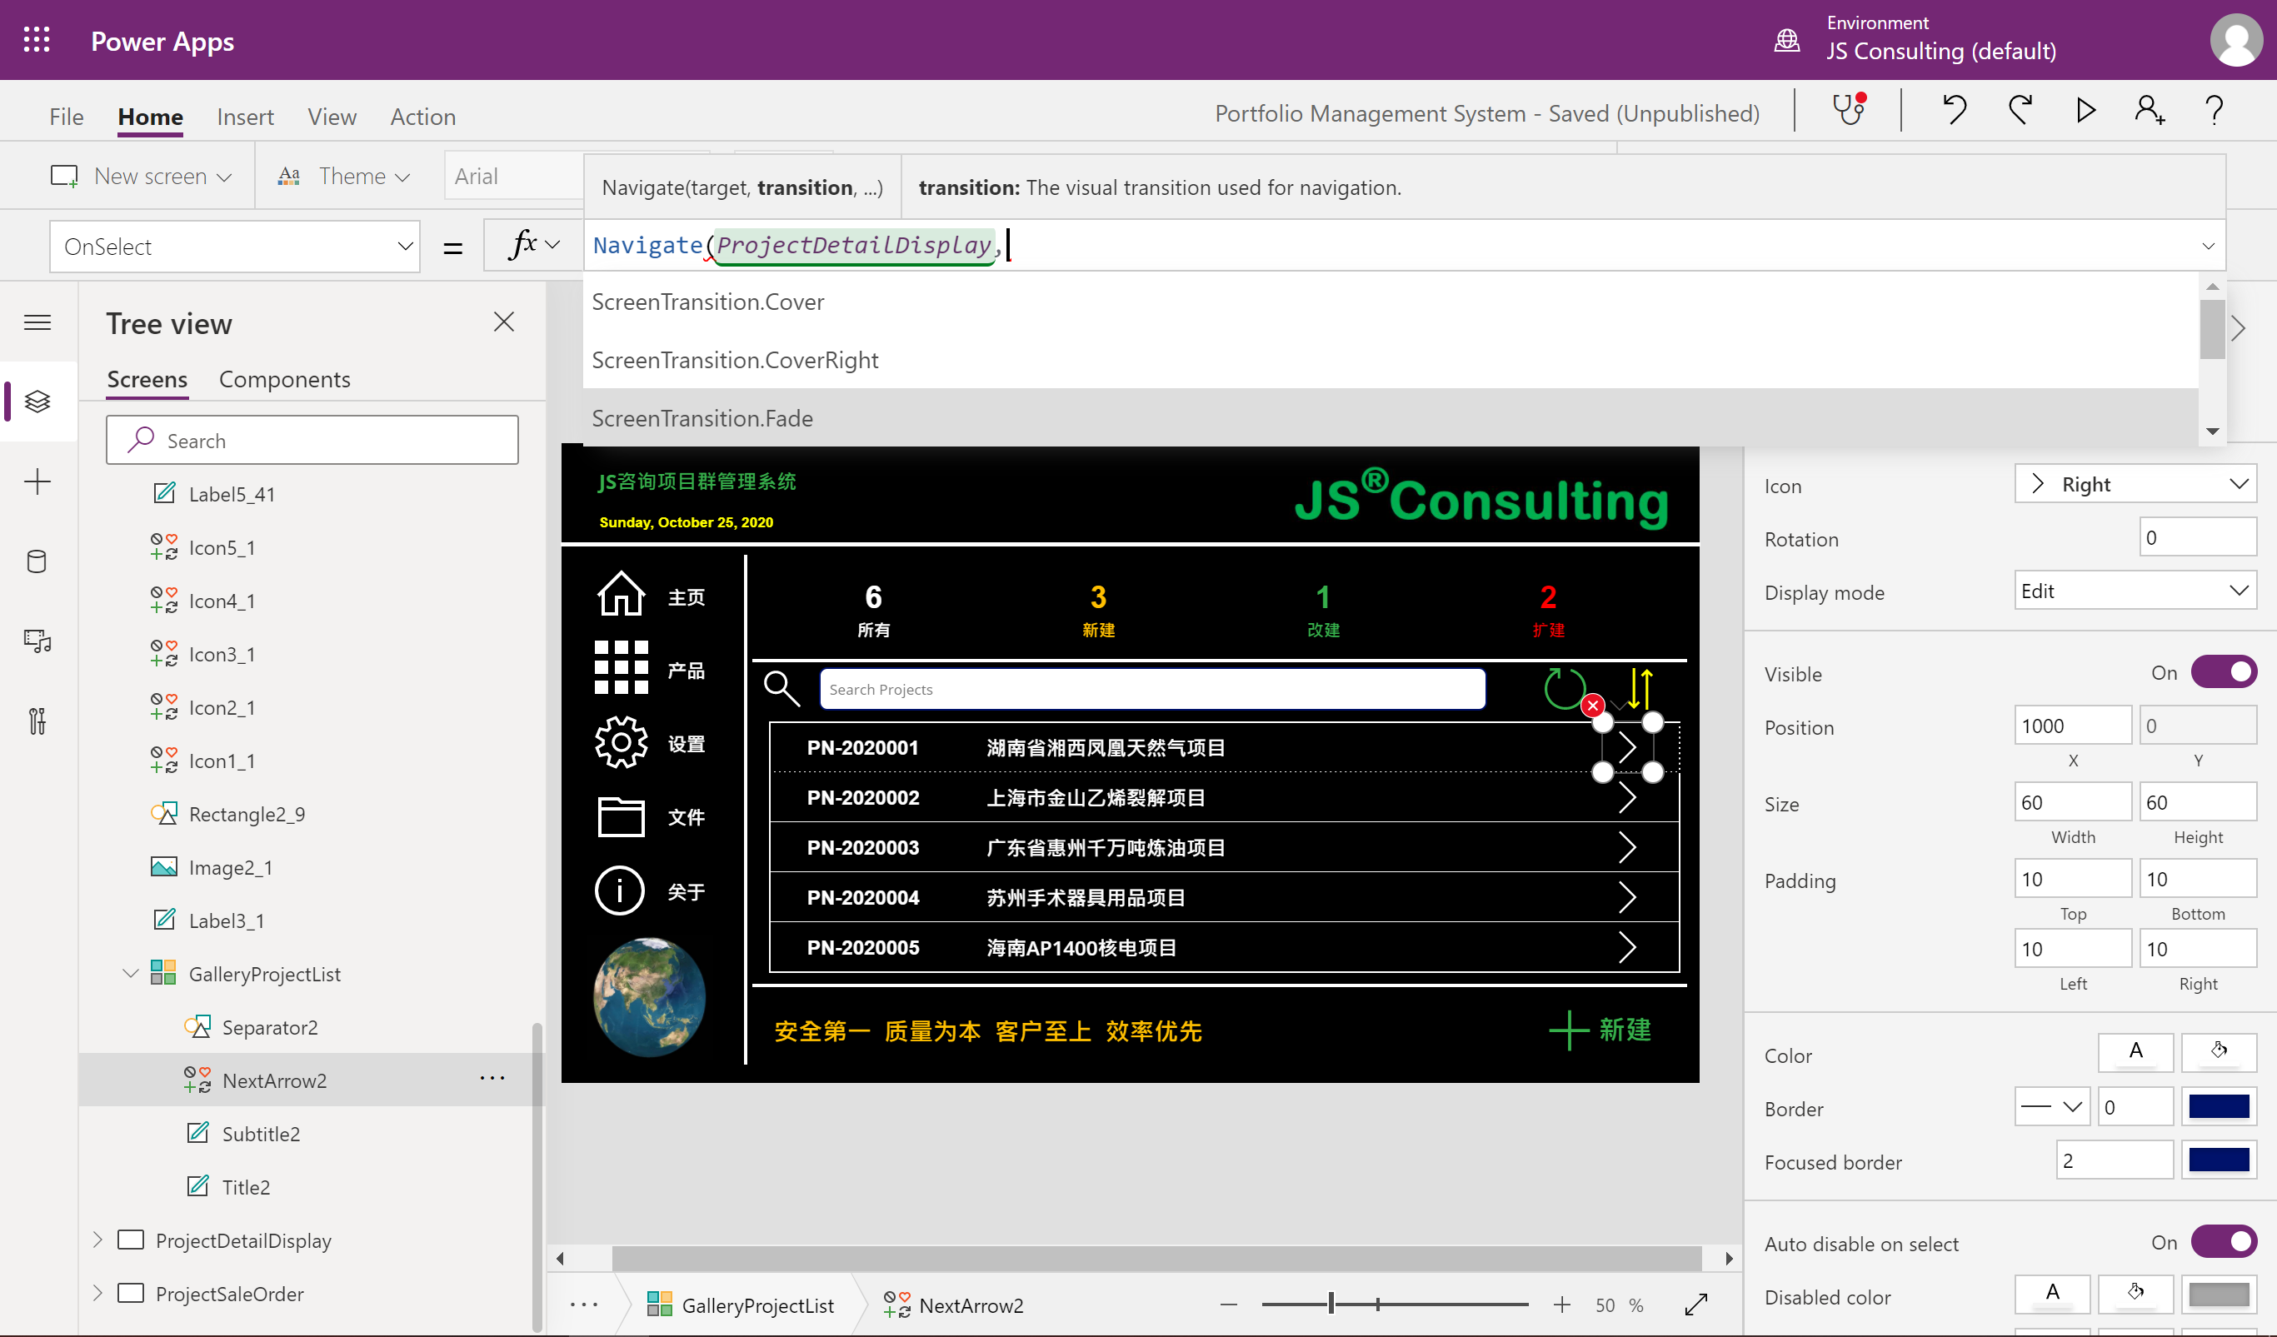Preview the app with the play icon
2277x1337 pixels.
(2085, 110)
